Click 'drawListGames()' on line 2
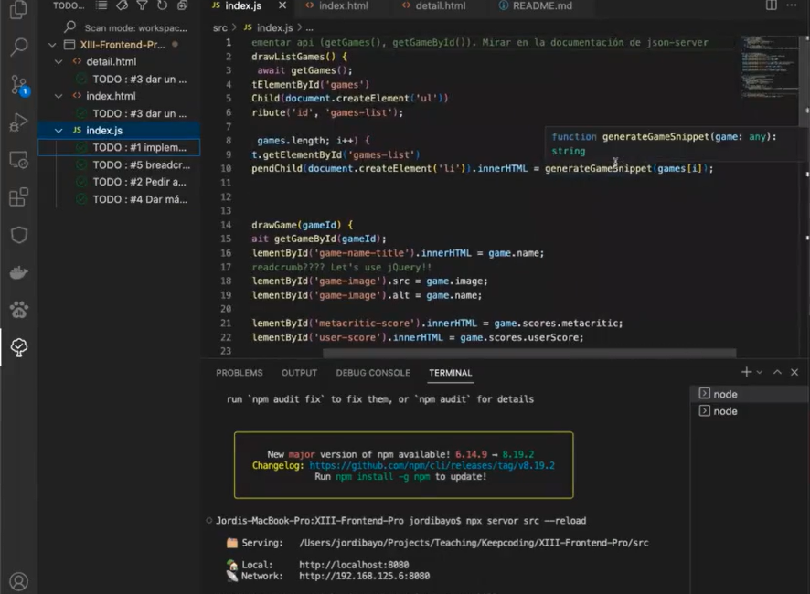 [293, 57]
